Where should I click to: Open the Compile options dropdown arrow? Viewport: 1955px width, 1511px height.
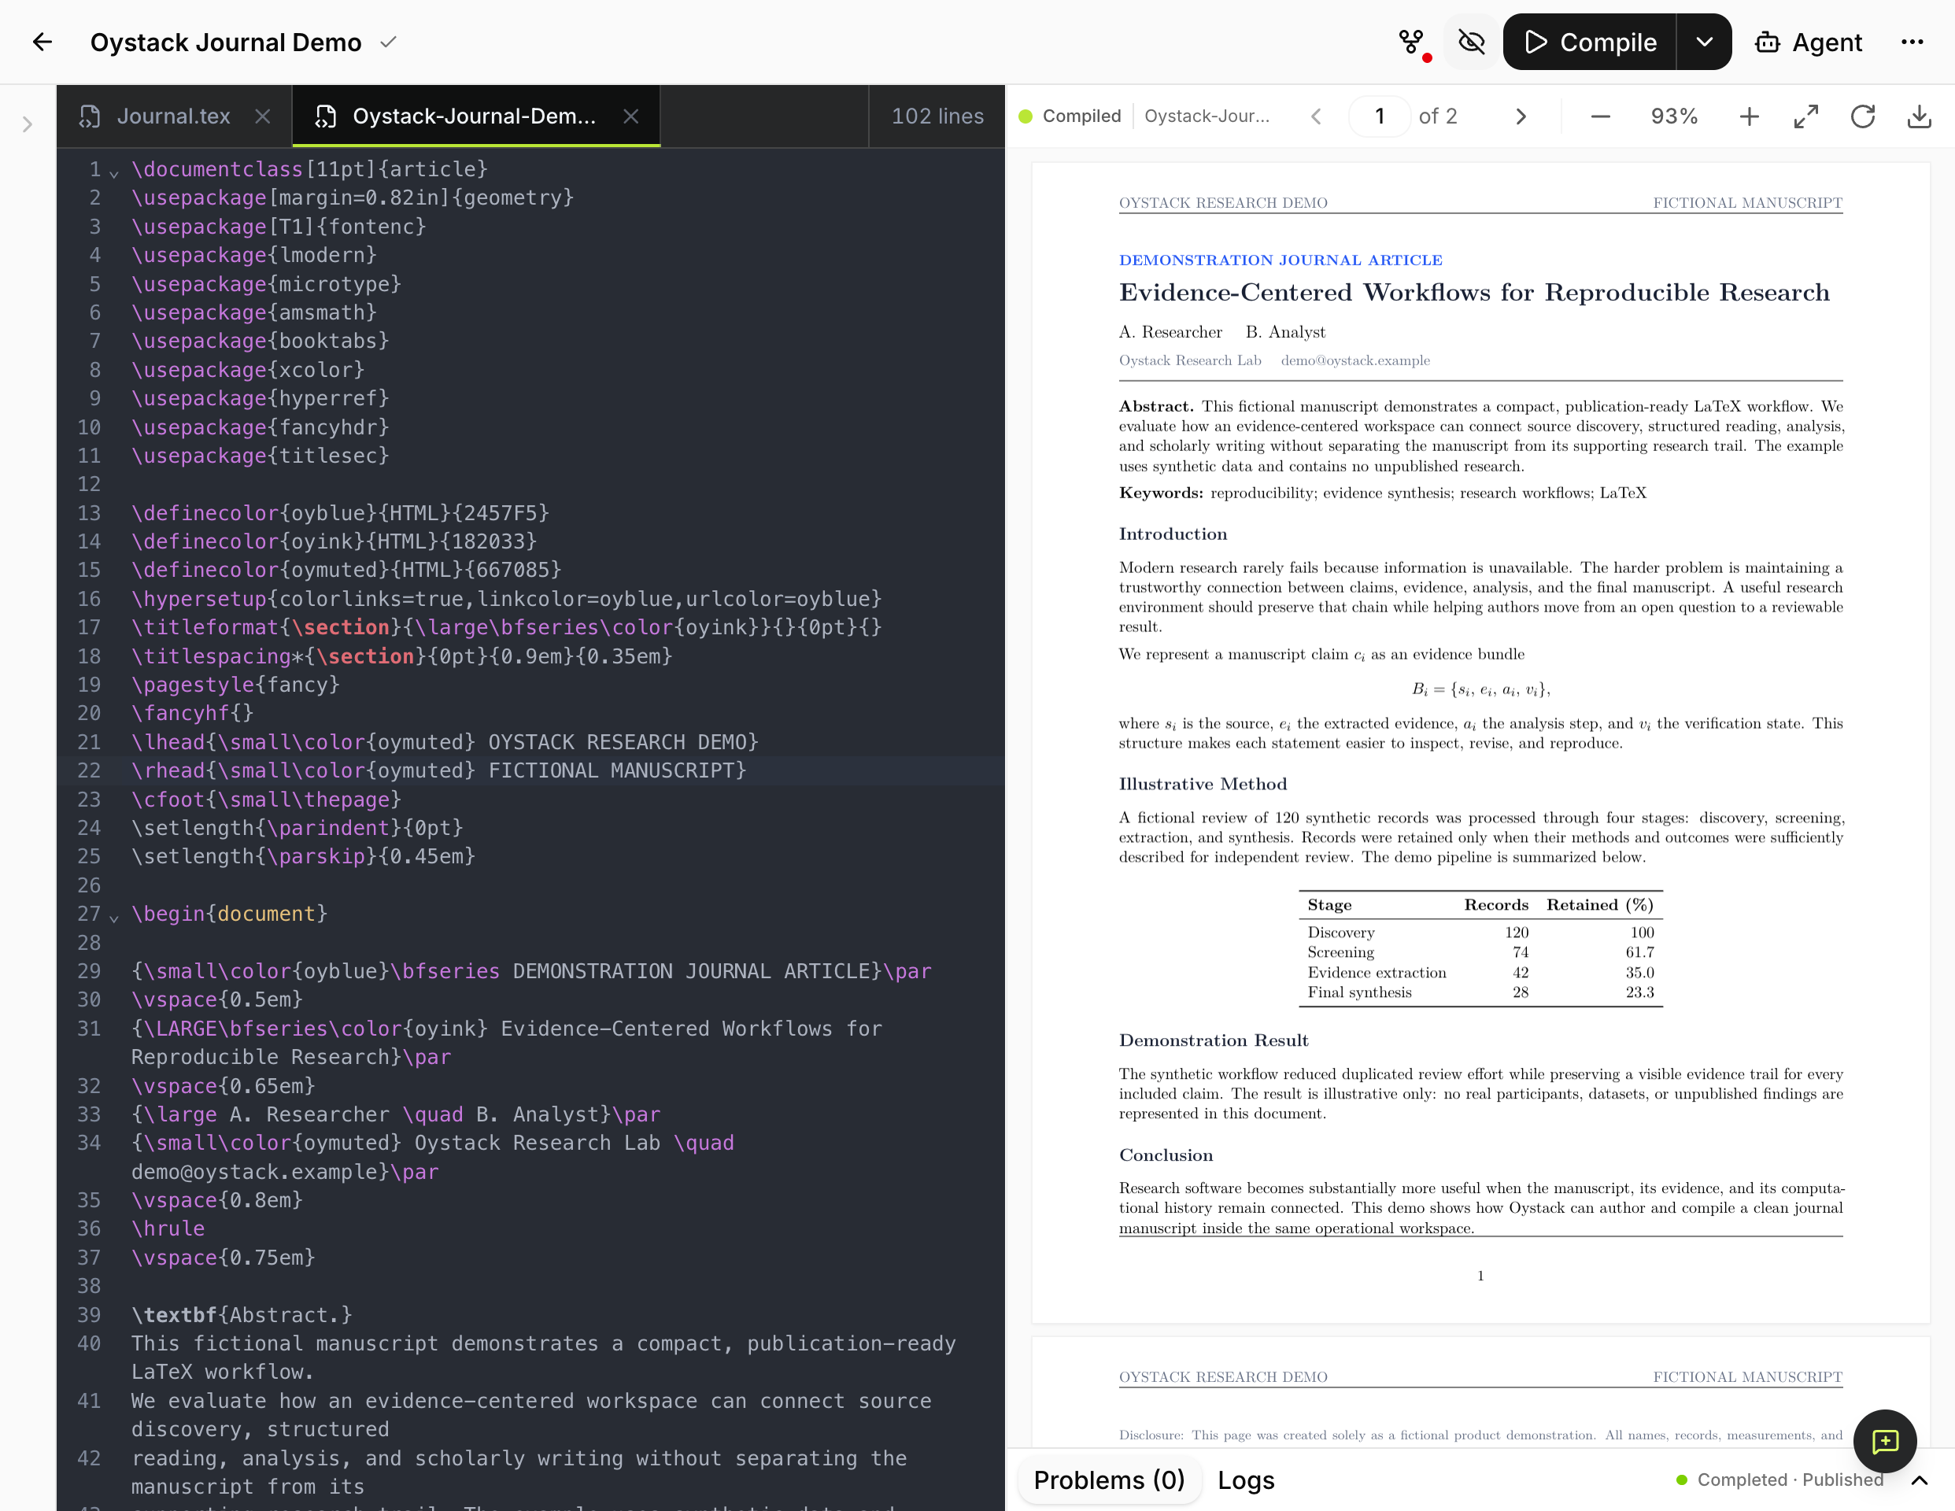point(1703,42)
